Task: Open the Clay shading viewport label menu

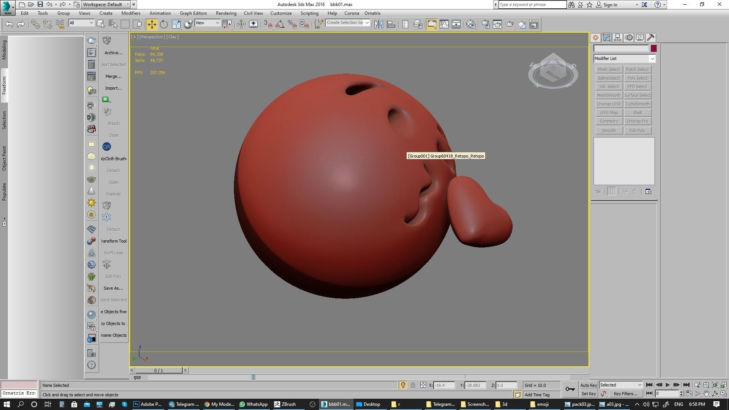Action: point(172,37)
